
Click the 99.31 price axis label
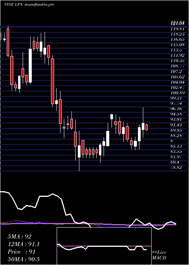[177, 98]
